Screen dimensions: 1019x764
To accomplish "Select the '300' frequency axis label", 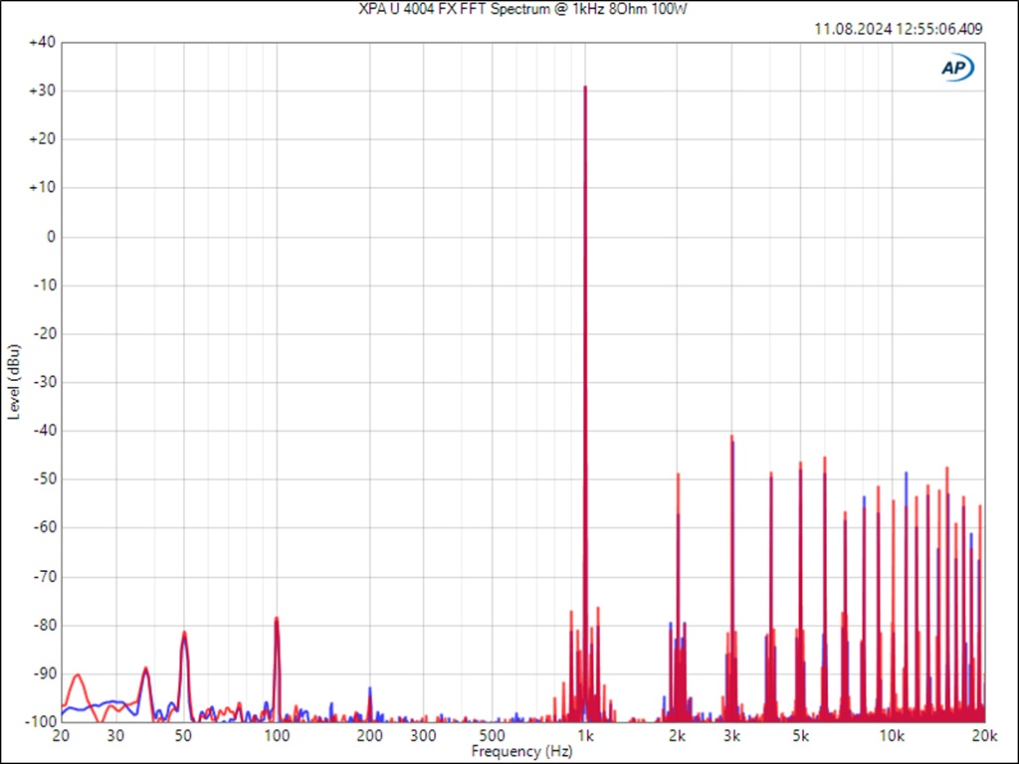I will pyautogui.click(x=424, y=736).
